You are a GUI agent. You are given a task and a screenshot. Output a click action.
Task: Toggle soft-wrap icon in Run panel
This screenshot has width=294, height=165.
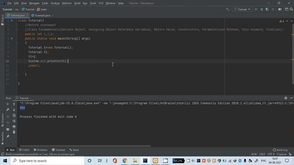coord(14,115)
